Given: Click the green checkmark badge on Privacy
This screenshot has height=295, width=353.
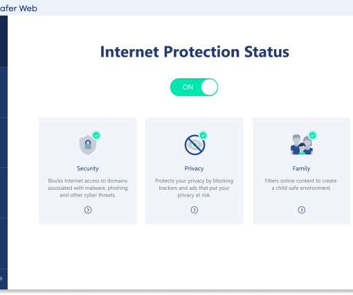Looking at the screenshot, I should pyautogui.click(x=203, y=135).
